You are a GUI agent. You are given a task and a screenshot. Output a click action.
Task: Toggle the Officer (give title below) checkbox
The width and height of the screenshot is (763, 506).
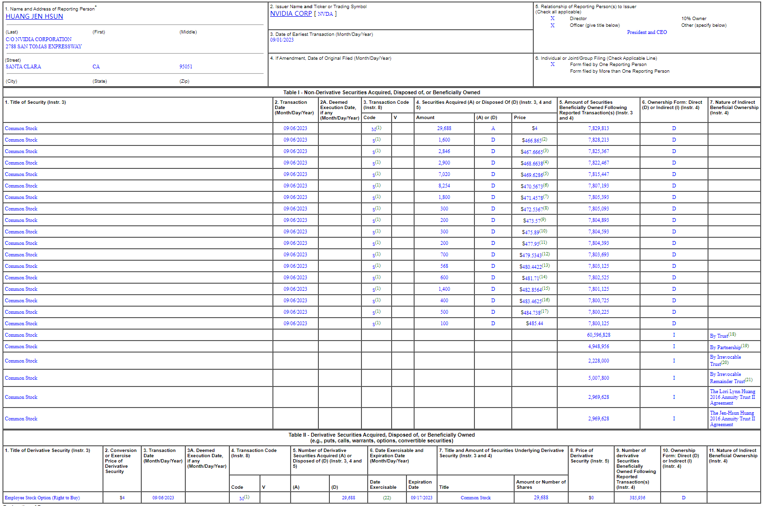tap(552, 25)
